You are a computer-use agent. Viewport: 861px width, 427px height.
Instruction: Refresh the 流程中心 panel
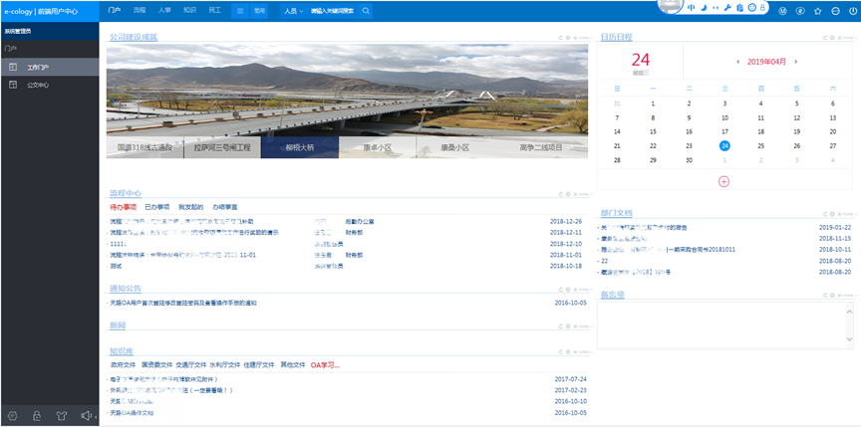[x=561, y=194]
